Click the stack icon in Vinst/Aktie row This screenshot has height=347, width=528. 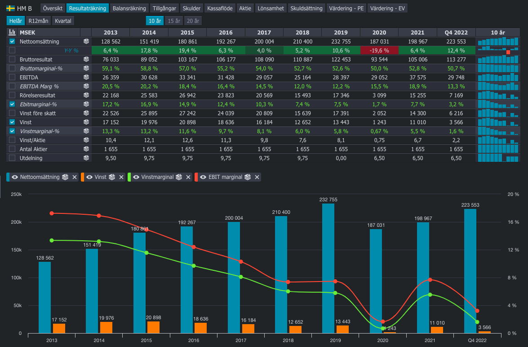[x=86, y=140]
